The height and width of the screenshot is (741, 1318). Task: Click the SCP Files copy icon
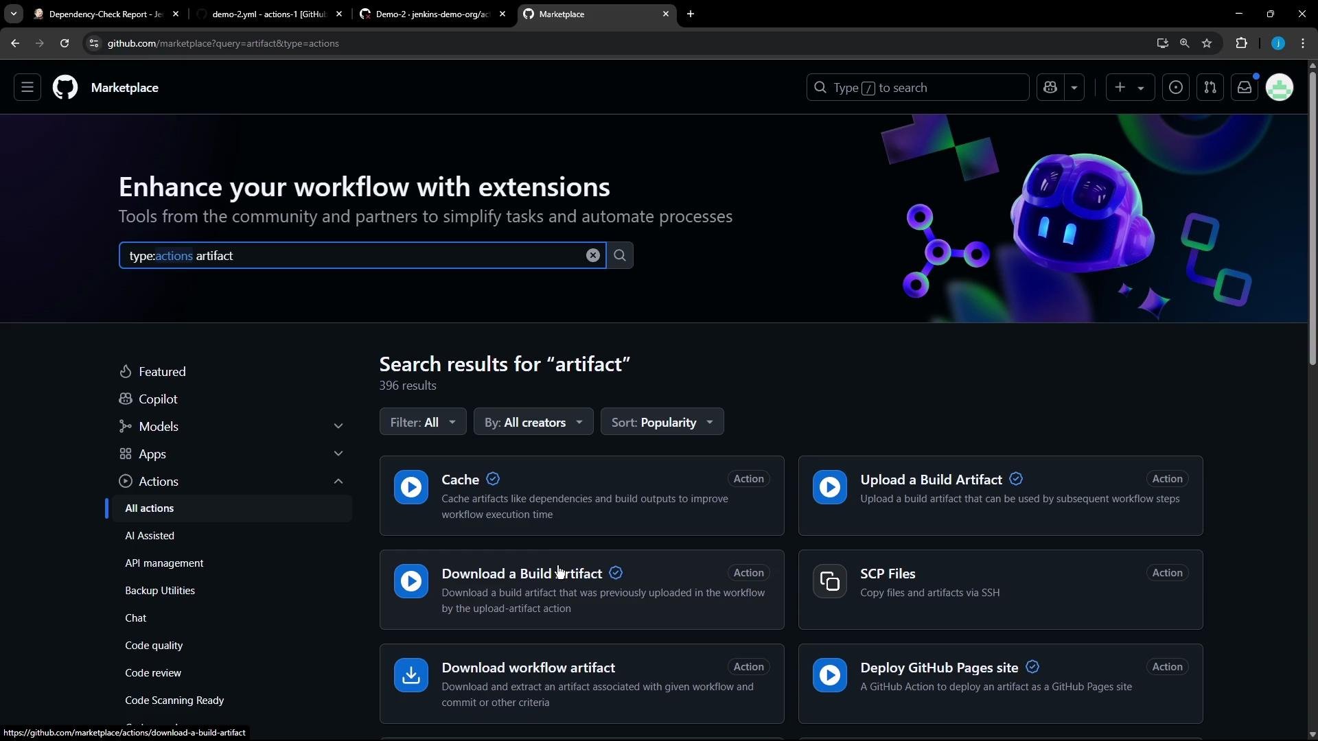click(x=830, y=581)
